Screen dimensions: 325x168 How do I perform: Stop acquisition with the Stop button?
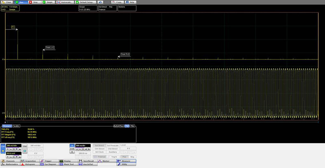[35, 2]
